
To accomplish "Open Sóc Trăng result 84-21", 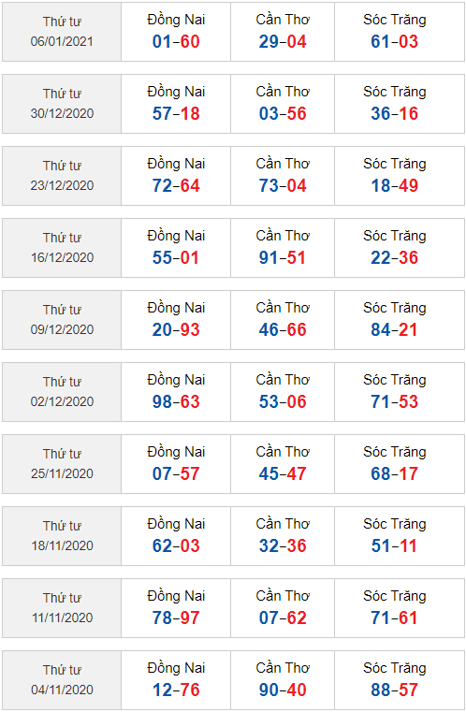I will pyautogui.click(x=394, y=329).
